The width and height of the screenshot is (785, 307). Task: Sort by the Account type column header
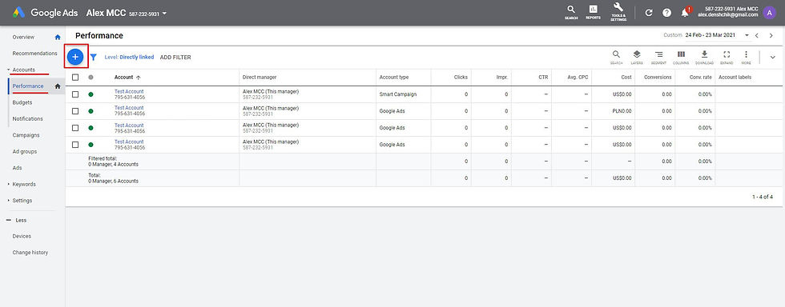394,78
